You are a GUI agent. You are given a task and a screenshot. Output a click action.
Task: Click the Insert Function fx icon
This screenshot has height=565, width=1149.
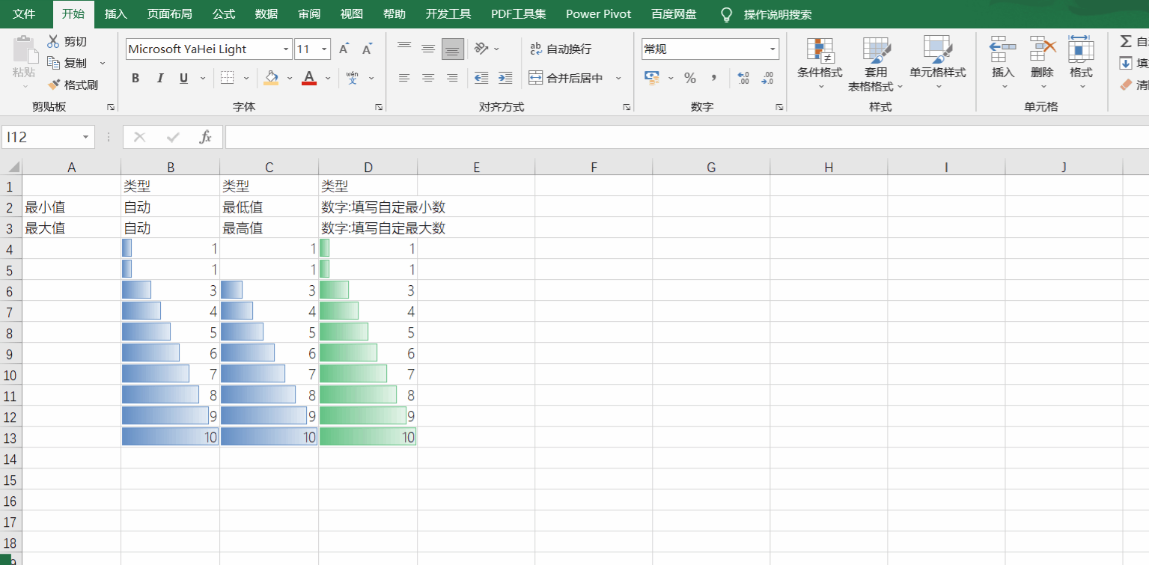[x=205, y=138]
